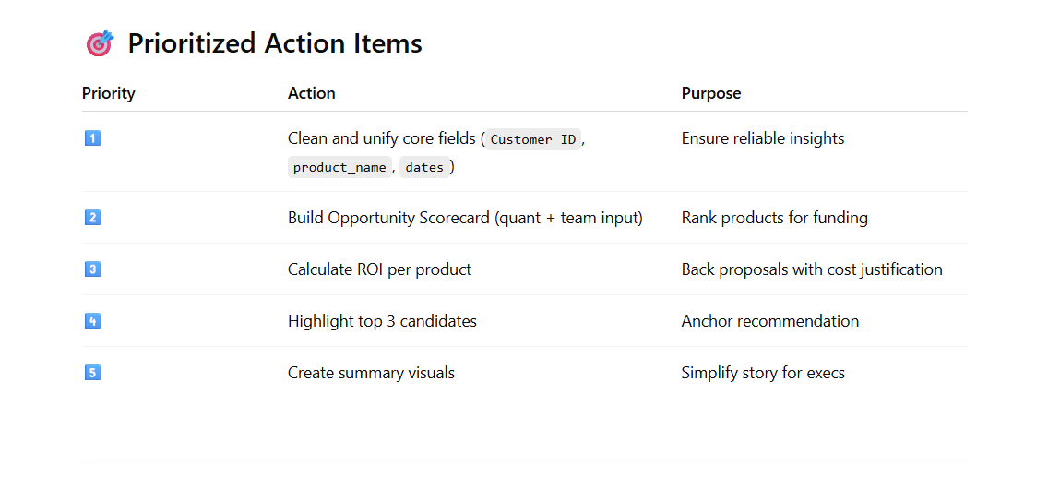Click the dates code tag
Viewport: 1060px width, 478px height.
pos(424,167)
